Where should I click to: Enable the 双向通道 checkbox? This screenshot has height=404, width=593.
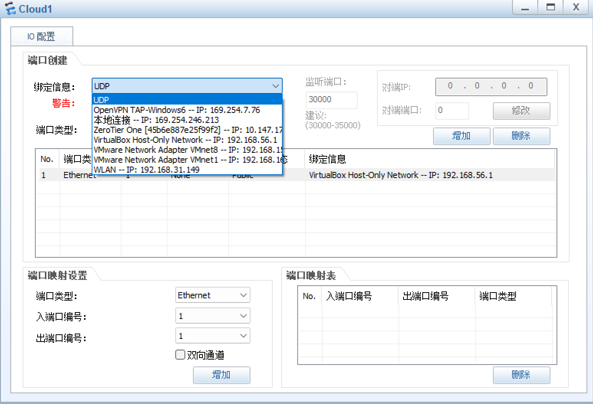[x=180, y=355]
